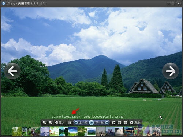Minimize the 美图看看 window
Screen dimensions: 183x137
coord(169,4)
